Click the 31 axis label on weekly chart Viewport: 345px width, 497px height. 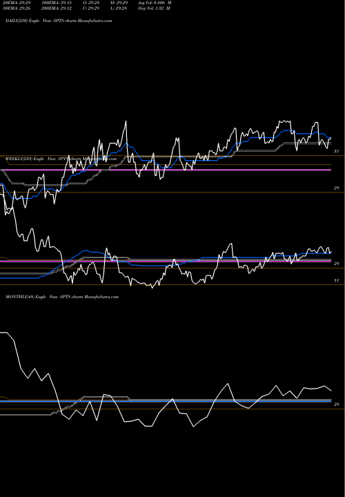coord(337,280)
